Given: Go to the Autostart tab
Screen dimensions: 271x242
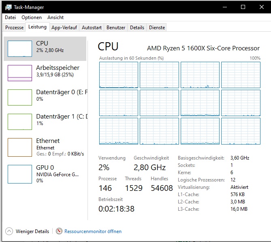Looking at the screenshot, I should pos(92,28).
